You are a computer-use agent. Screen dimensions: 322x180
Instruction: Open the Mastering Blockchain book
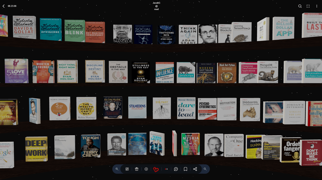225,33
